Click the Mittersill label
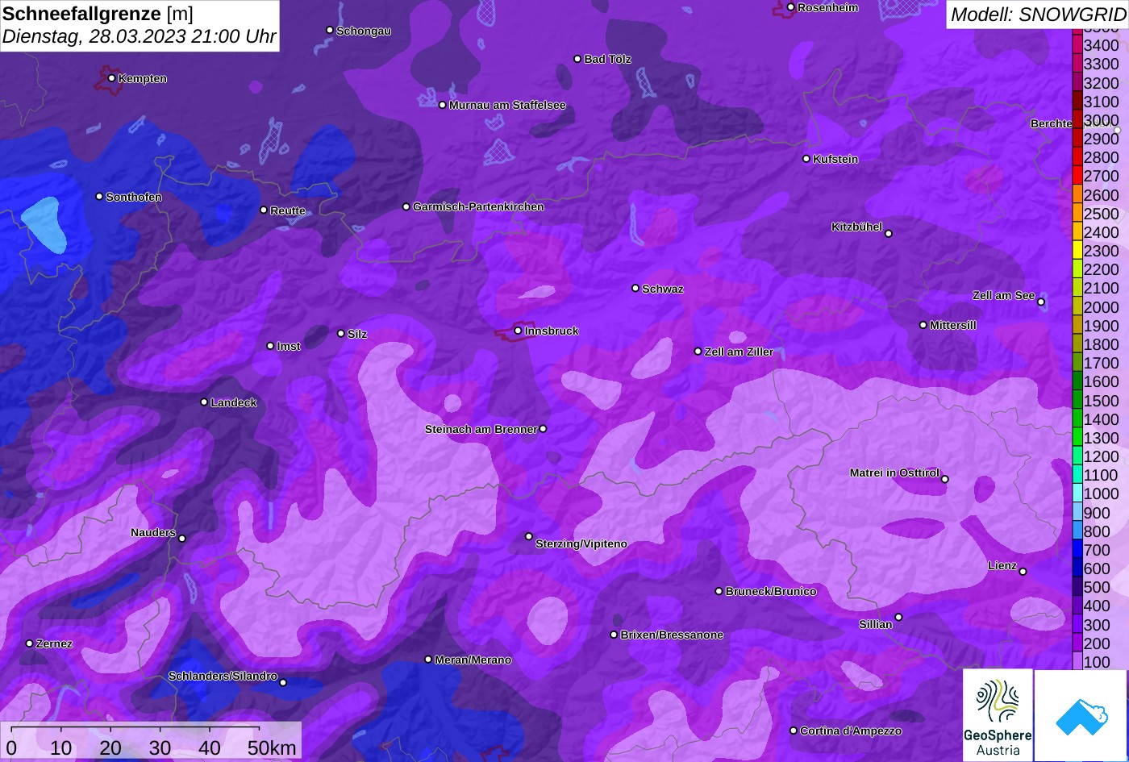Image resolution: width=1129 pixels, height=762 pixels. (953, 325)
